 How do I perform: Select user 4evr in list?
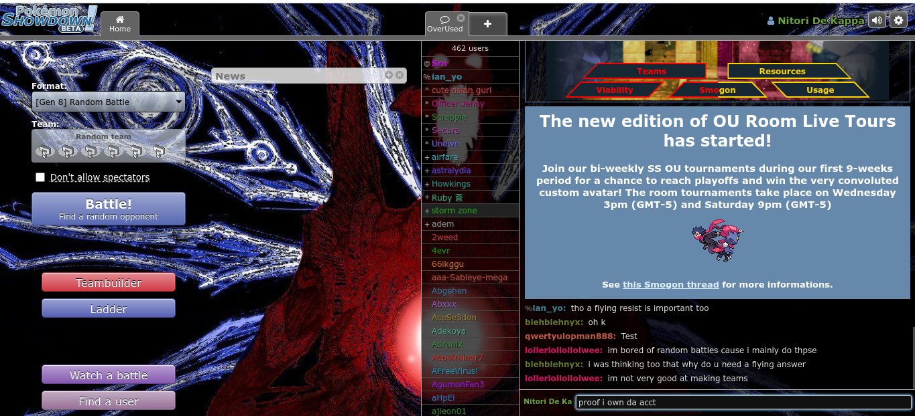[470, 250]
